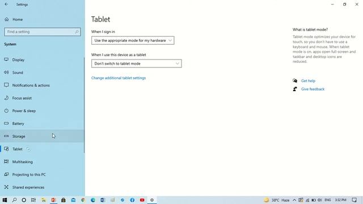The image size is (363, 204).
Task: Click the Give feedback link
Action: click(x=313, y=89)
